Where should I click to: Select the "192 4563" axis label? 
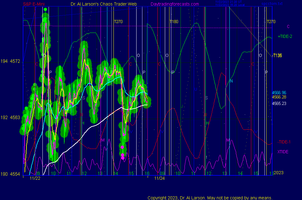10,118
